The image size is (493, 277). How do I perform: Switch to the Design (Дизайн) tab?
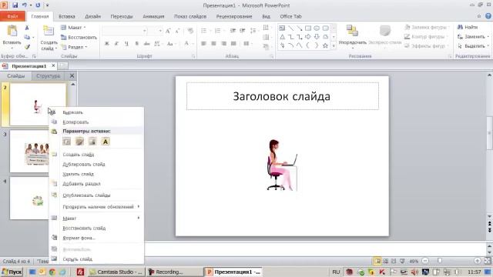(92, 16)
